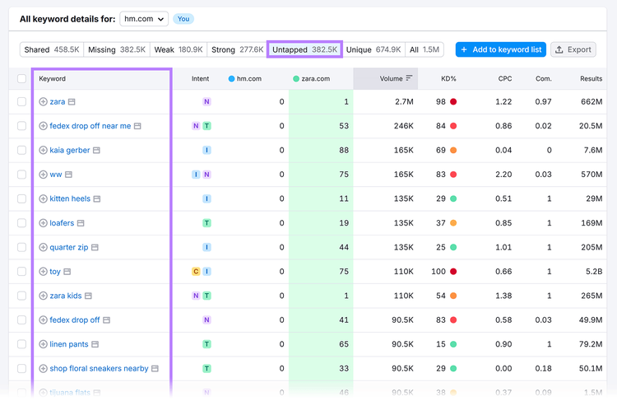617x401 pixels.
Task: Click the 'You' badge next to domain
Action: click(183, 19)
